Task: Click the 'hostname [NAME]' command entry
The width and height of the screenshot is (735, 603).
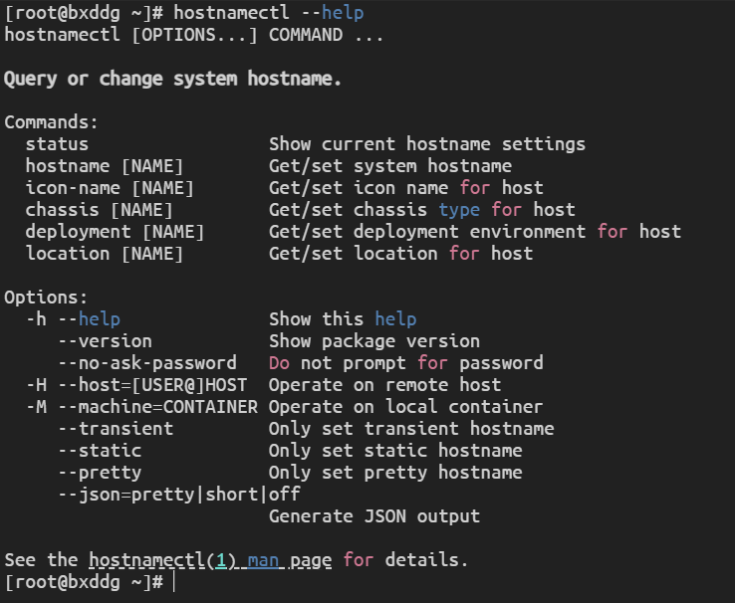Action: (105, 166)
